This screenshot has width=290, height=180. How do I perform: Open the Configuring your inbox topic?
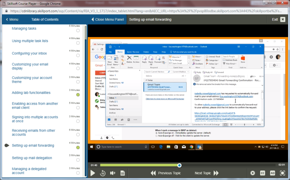click(x=29, y=53)
